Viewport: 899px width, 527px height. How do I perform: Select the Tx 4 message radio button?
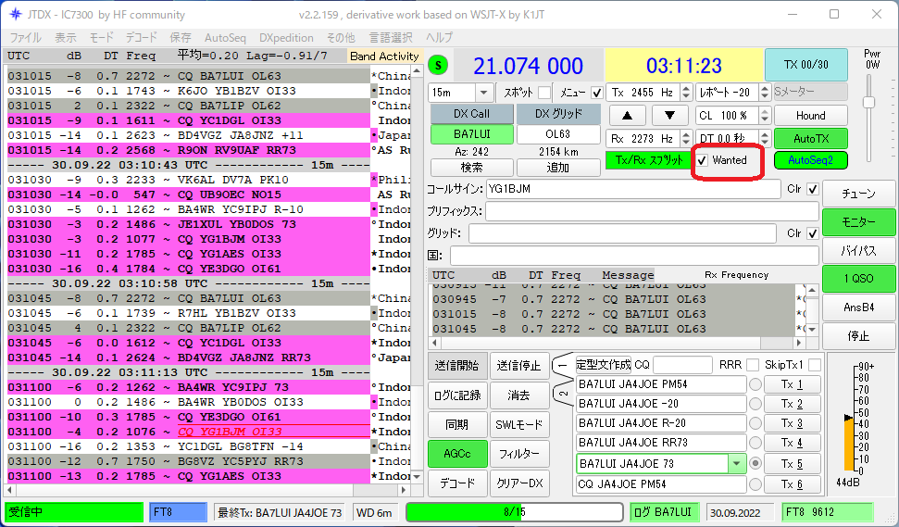coord(755,443)
